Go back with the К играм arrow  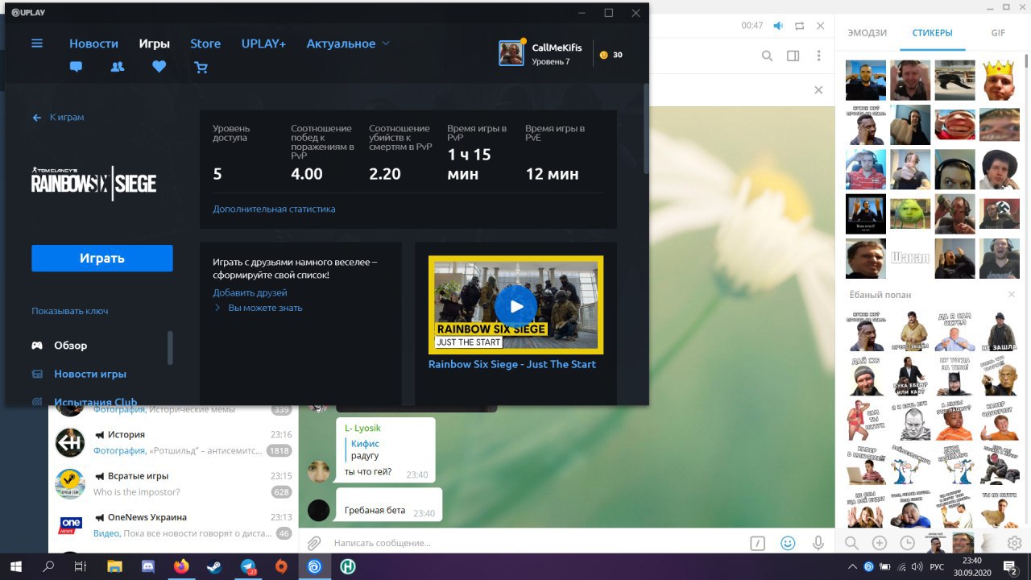(x=37, y=118)
